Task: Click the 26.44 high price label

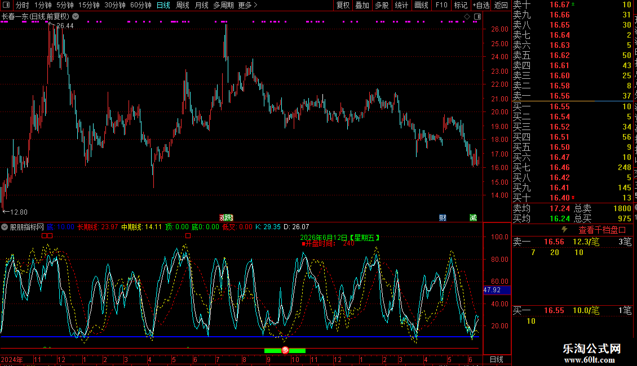Action: click(65, 26)
